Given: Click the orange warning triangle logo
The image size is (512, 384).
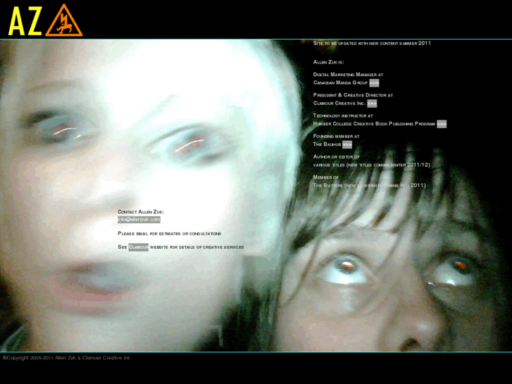Looking at the screenshot, I should click(64, 20).
